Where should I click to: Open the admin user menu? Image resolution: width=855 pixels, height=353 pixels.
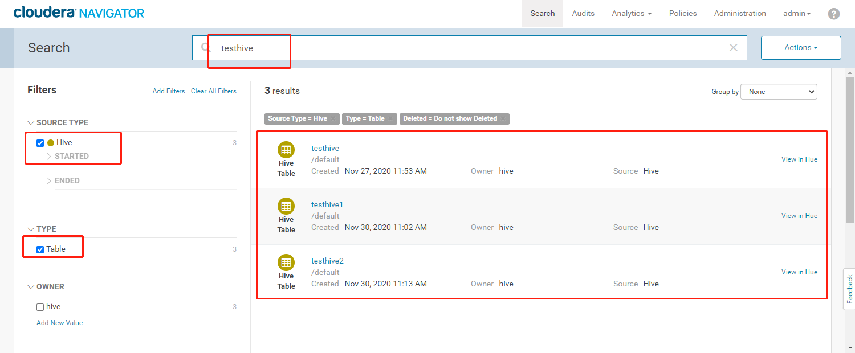(x=797, y=14)
